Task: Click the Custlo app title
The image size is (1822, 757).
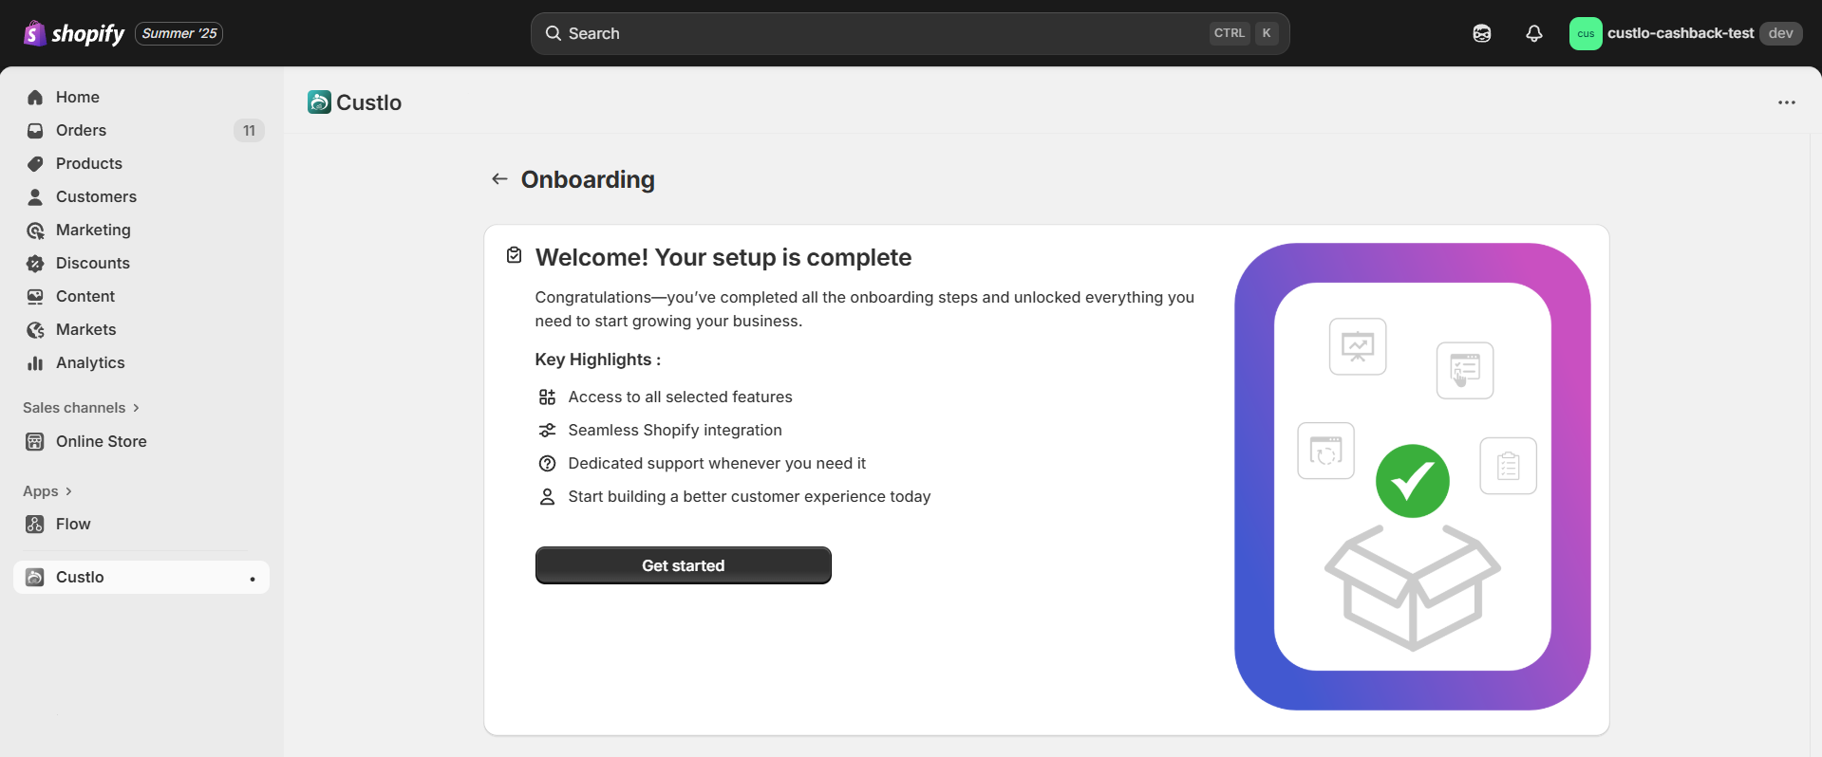Action: (369, 102)
